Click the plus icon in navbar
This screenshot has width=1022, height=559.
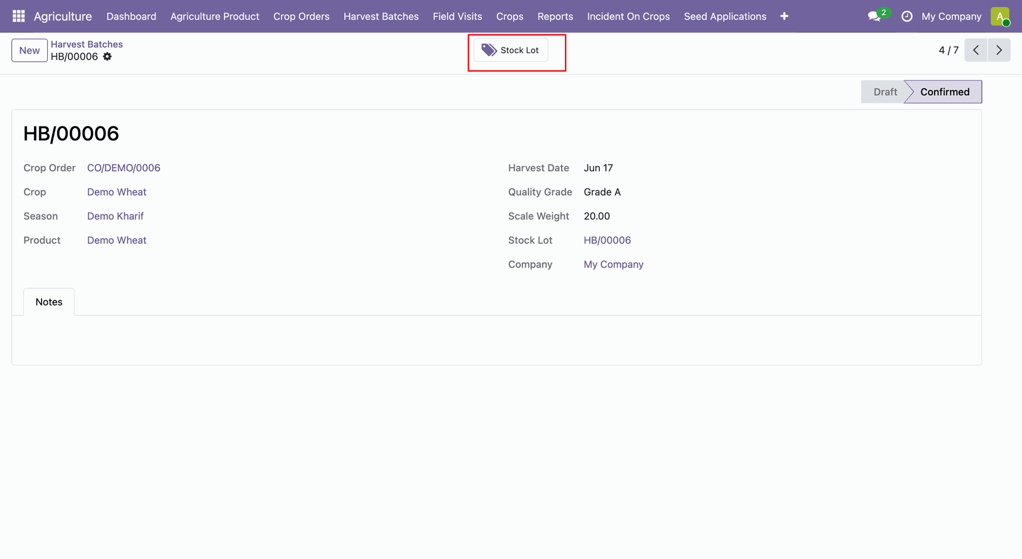[x=784, y=16]
